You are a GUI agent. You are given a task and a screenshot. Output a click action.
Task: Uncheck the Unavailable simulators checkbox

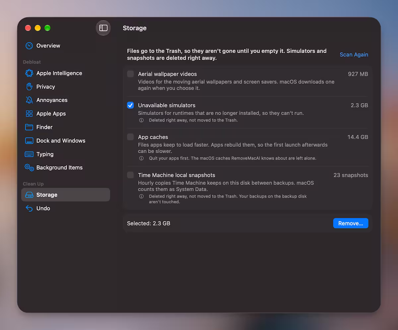130,105
